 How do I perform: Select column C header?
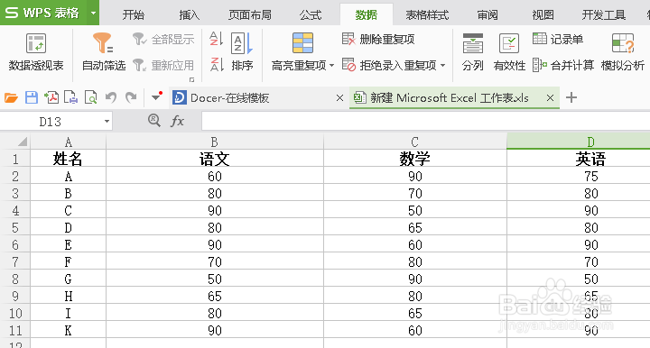tap(414, 142)
